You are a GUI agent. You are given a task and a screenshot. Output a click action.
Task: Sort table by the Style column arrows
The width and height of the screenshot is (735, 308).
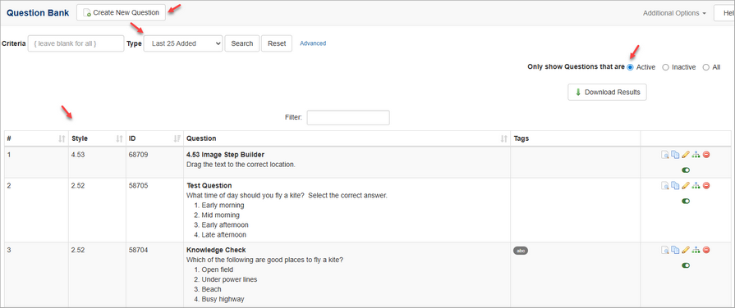[x=119, y=138]
